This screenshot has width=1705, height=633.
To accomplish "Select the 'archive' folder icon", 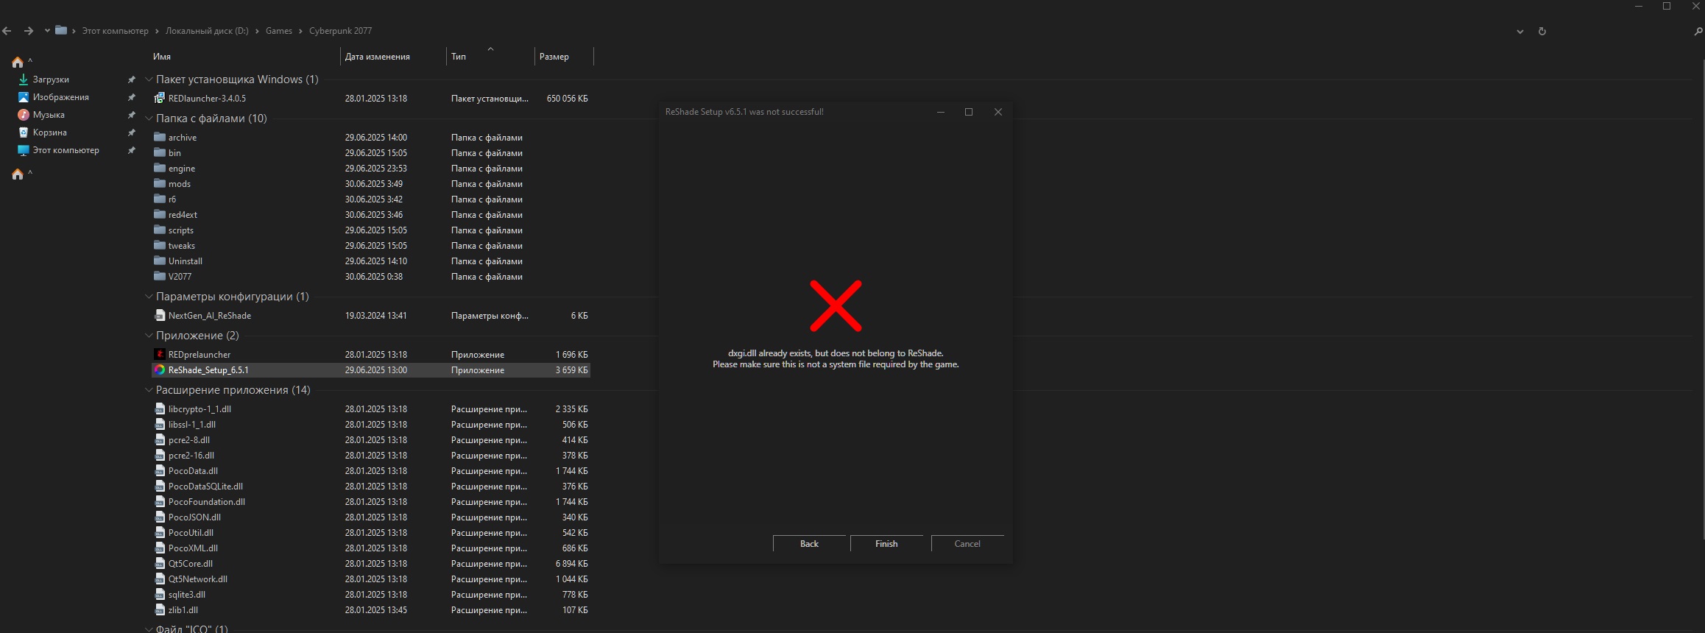I will pyautogui.click(x=160, y=137).
